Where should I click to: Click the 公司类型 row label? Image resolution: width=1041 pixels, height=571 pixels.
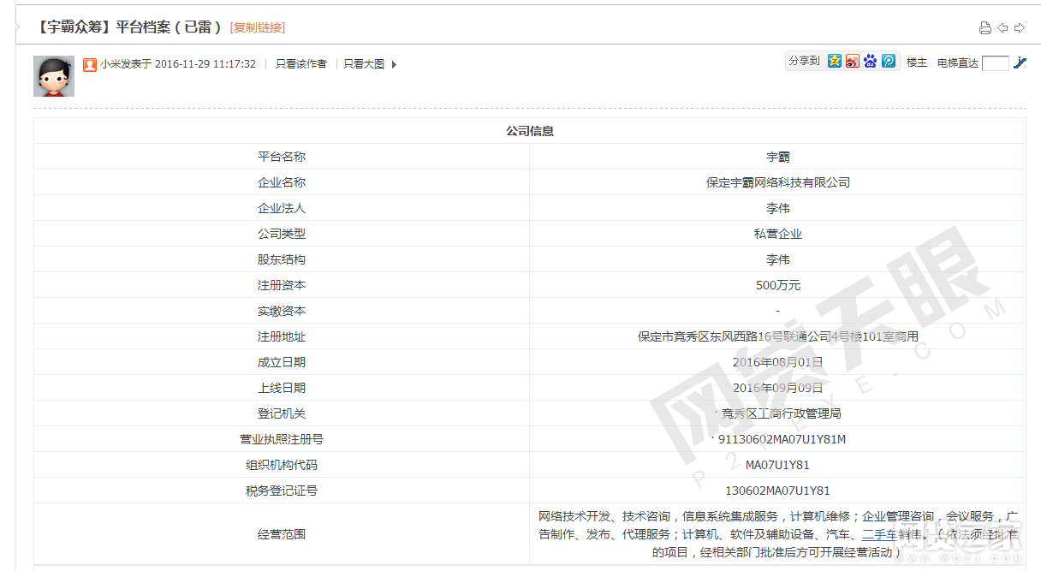(x=282, y=234)
